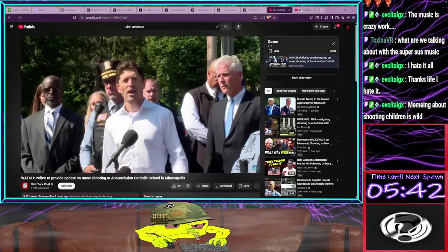The width and height of the screenshot is (448, 252).
Task: Clear the queue
Action: coord(333,51)
